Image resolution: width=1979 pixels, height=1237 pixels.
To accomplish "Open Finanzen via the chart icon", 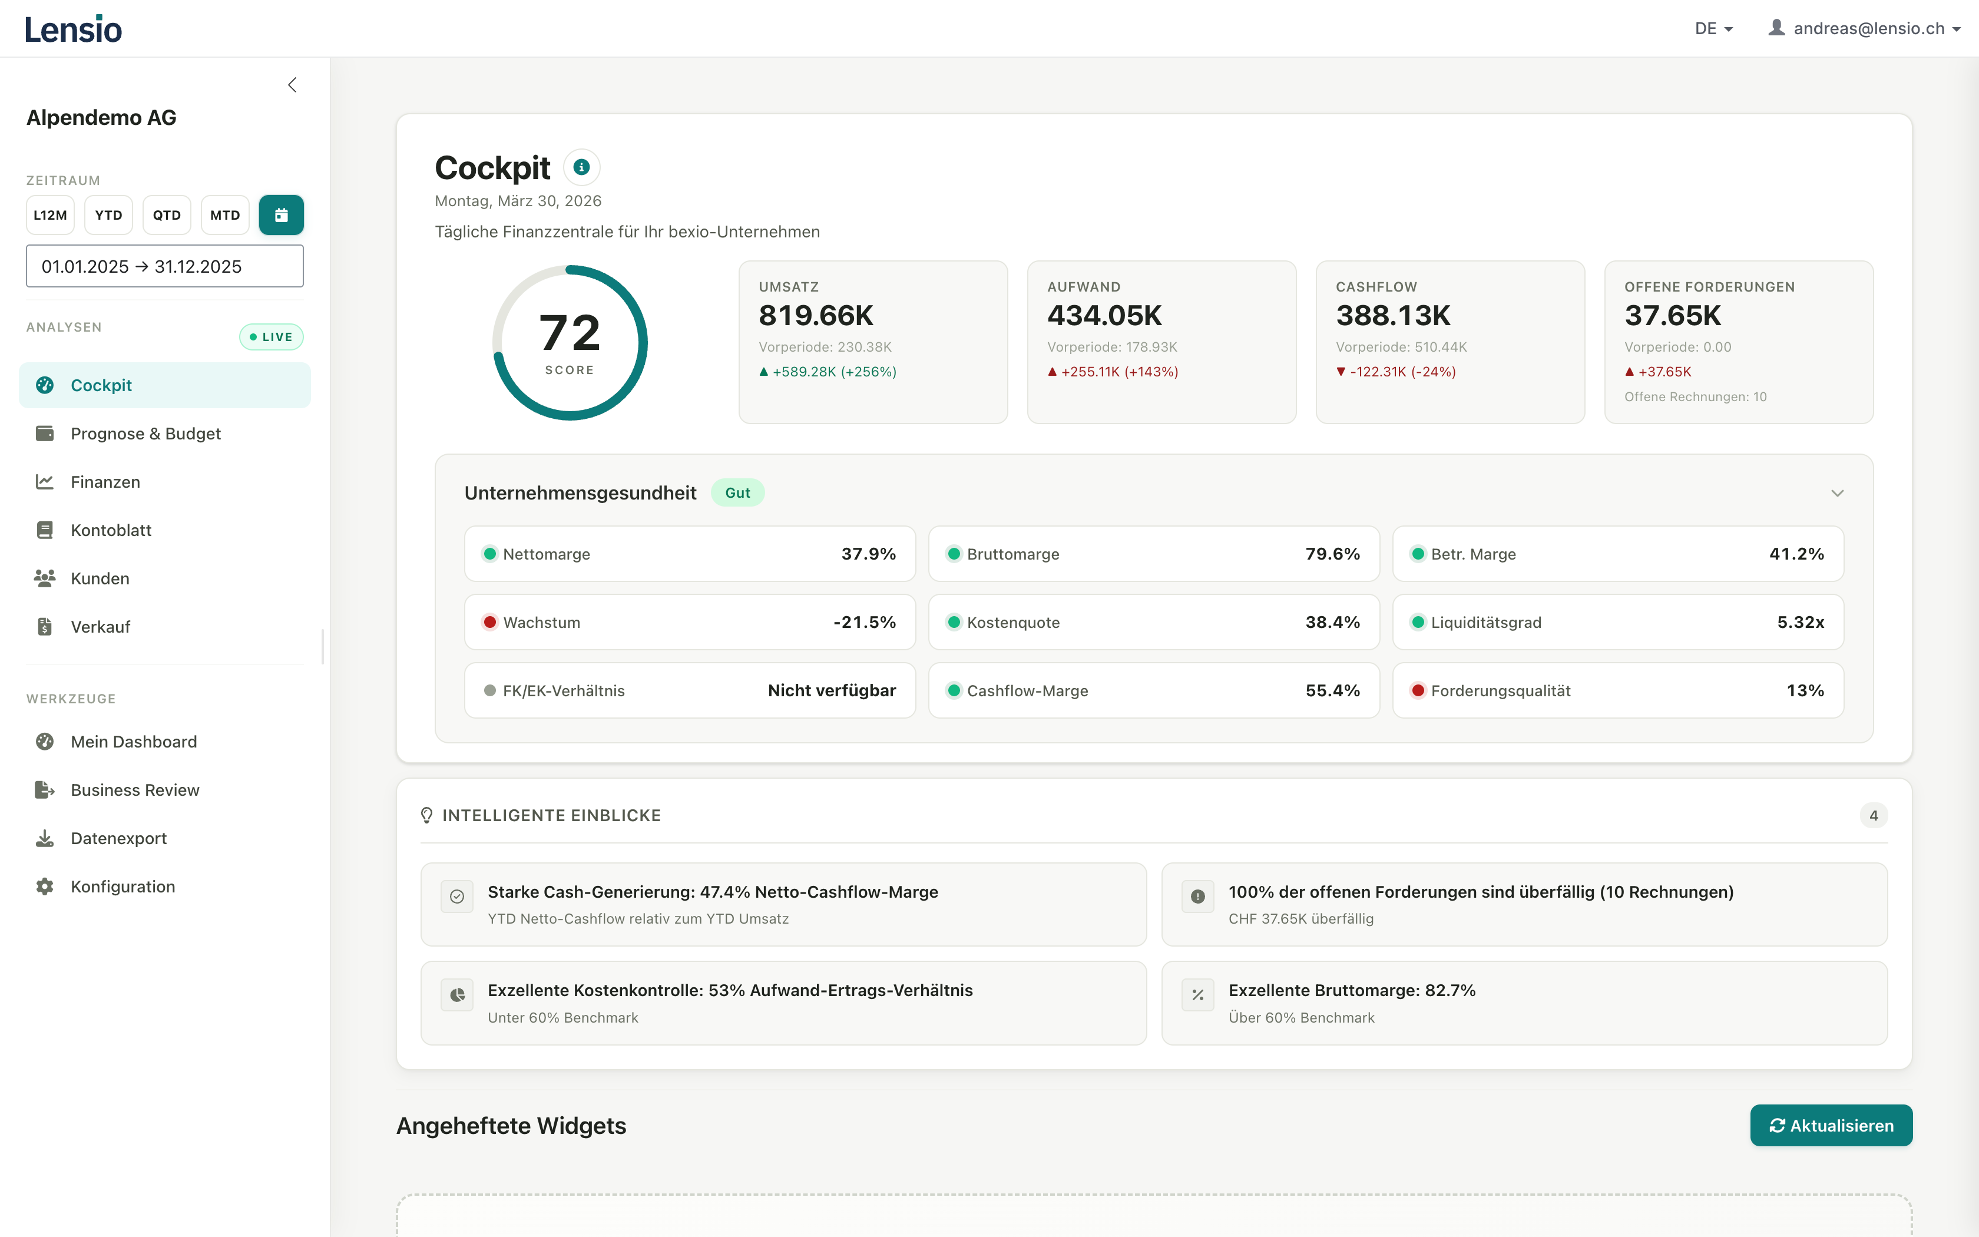I will tap(45, 481).
